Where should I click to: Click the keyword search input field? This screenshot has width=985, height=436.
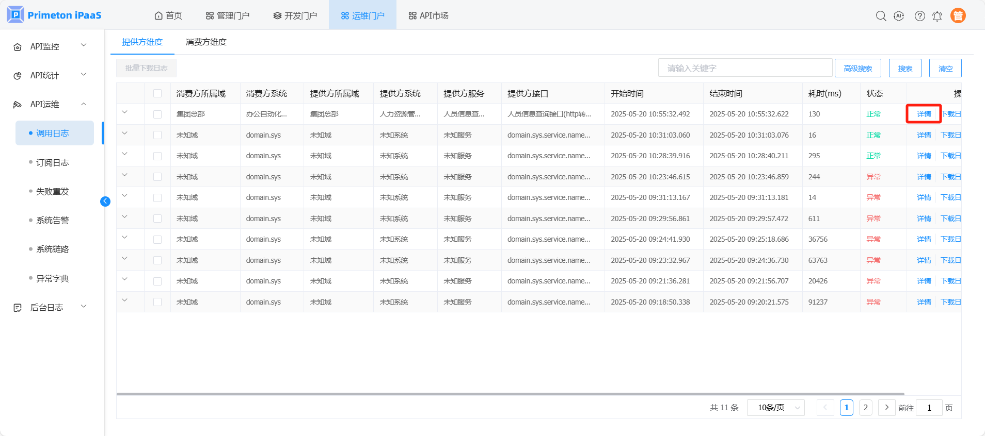(x=744, y=68)
